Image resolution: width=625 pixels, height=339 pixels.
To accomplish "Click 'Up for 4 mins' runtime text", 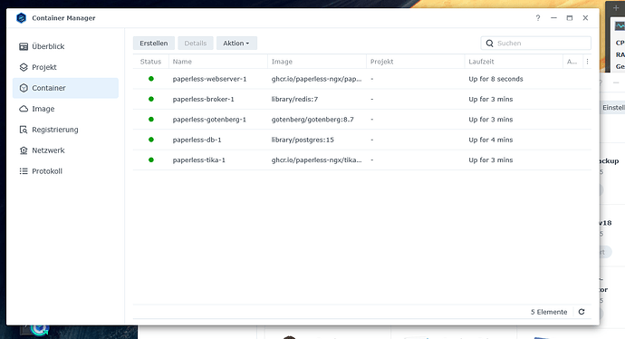I will (x=491, y=140).
